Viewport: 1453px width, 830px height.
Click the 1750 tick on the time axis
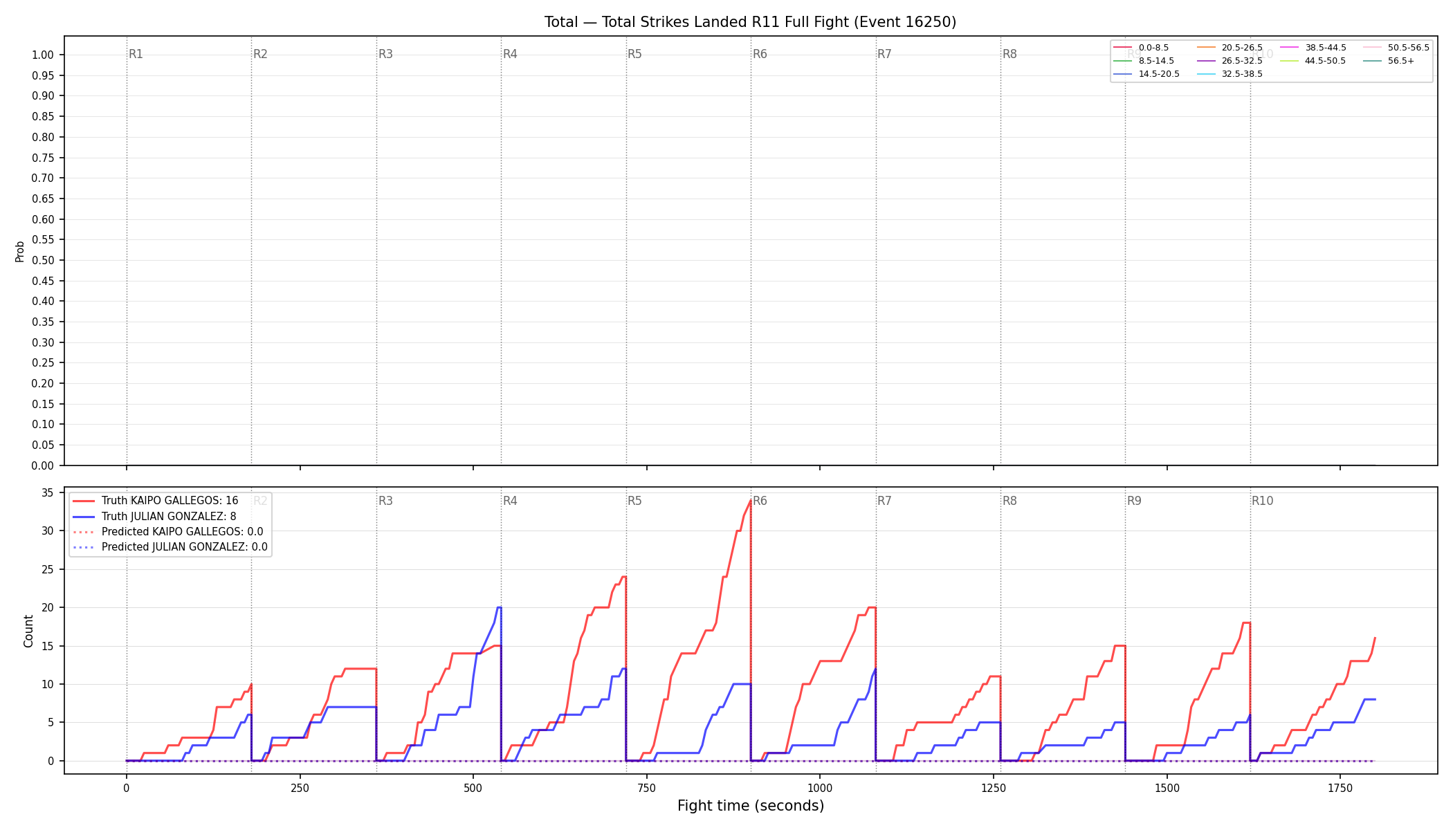1340,788
